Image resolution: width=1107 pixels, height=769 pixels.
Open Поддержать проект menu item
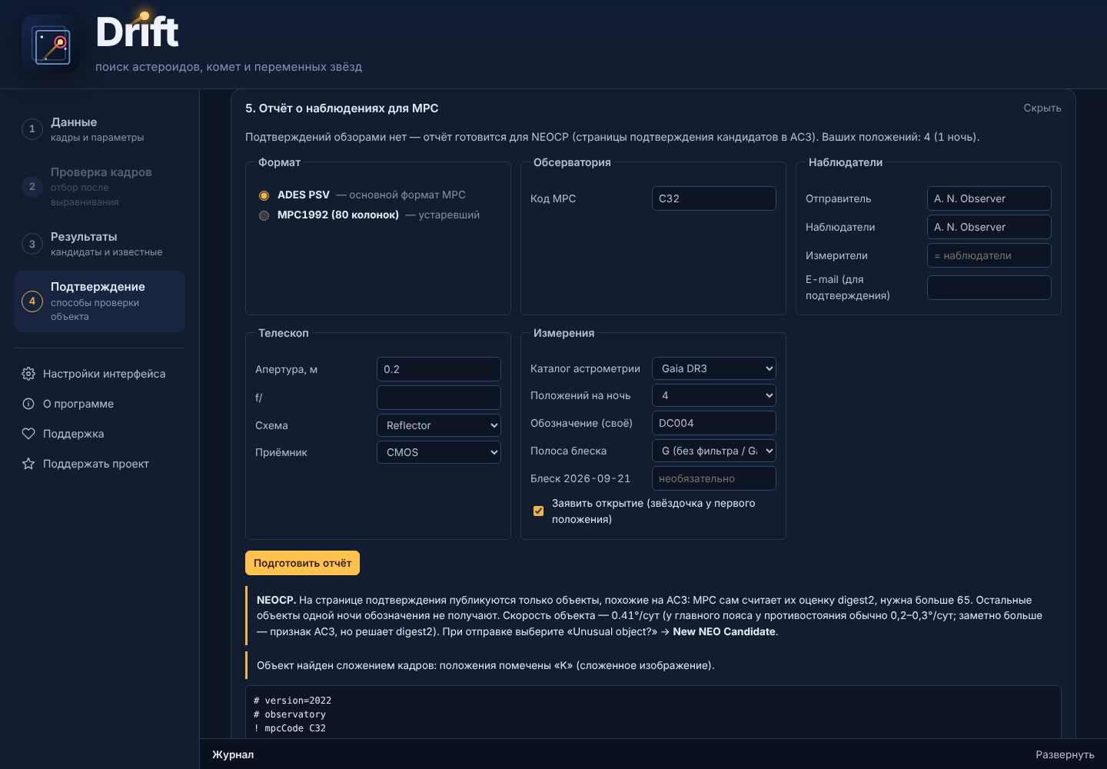99,464
